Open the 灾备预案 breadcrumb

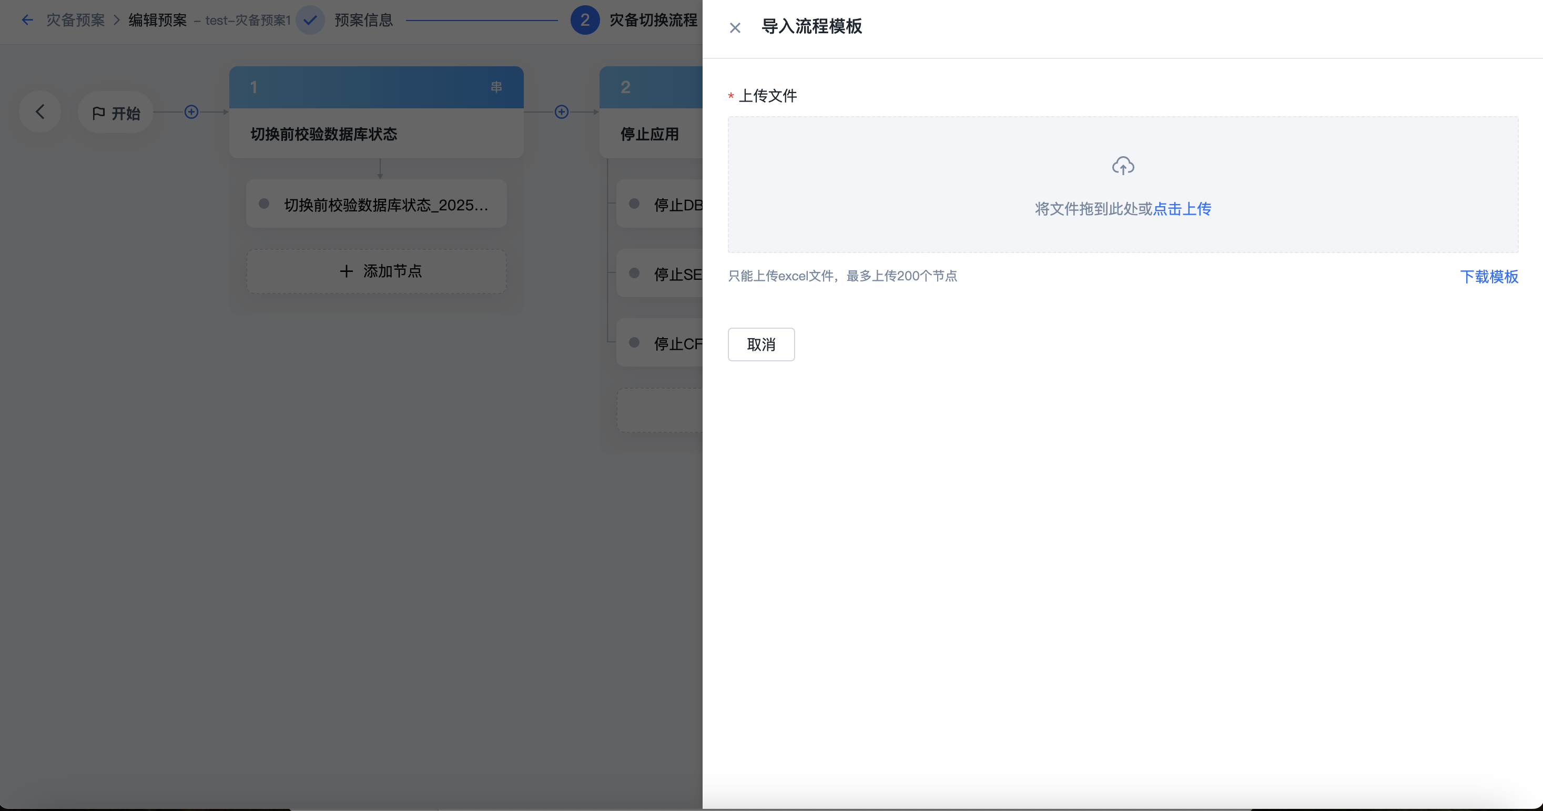coord(76,21)
